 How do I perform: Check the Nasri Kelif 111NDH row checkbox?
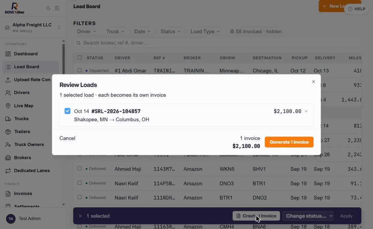[x=80, y=197]
